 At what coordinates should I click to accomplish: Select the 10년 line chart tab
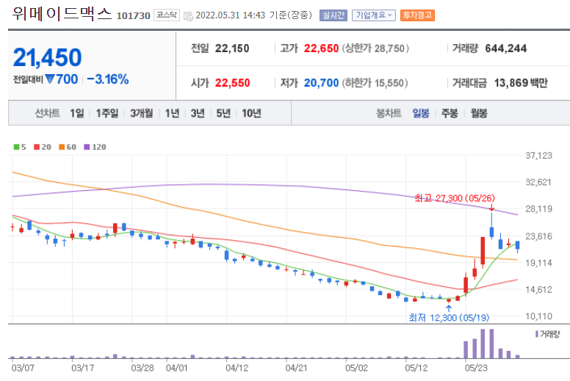coord(251,113)
